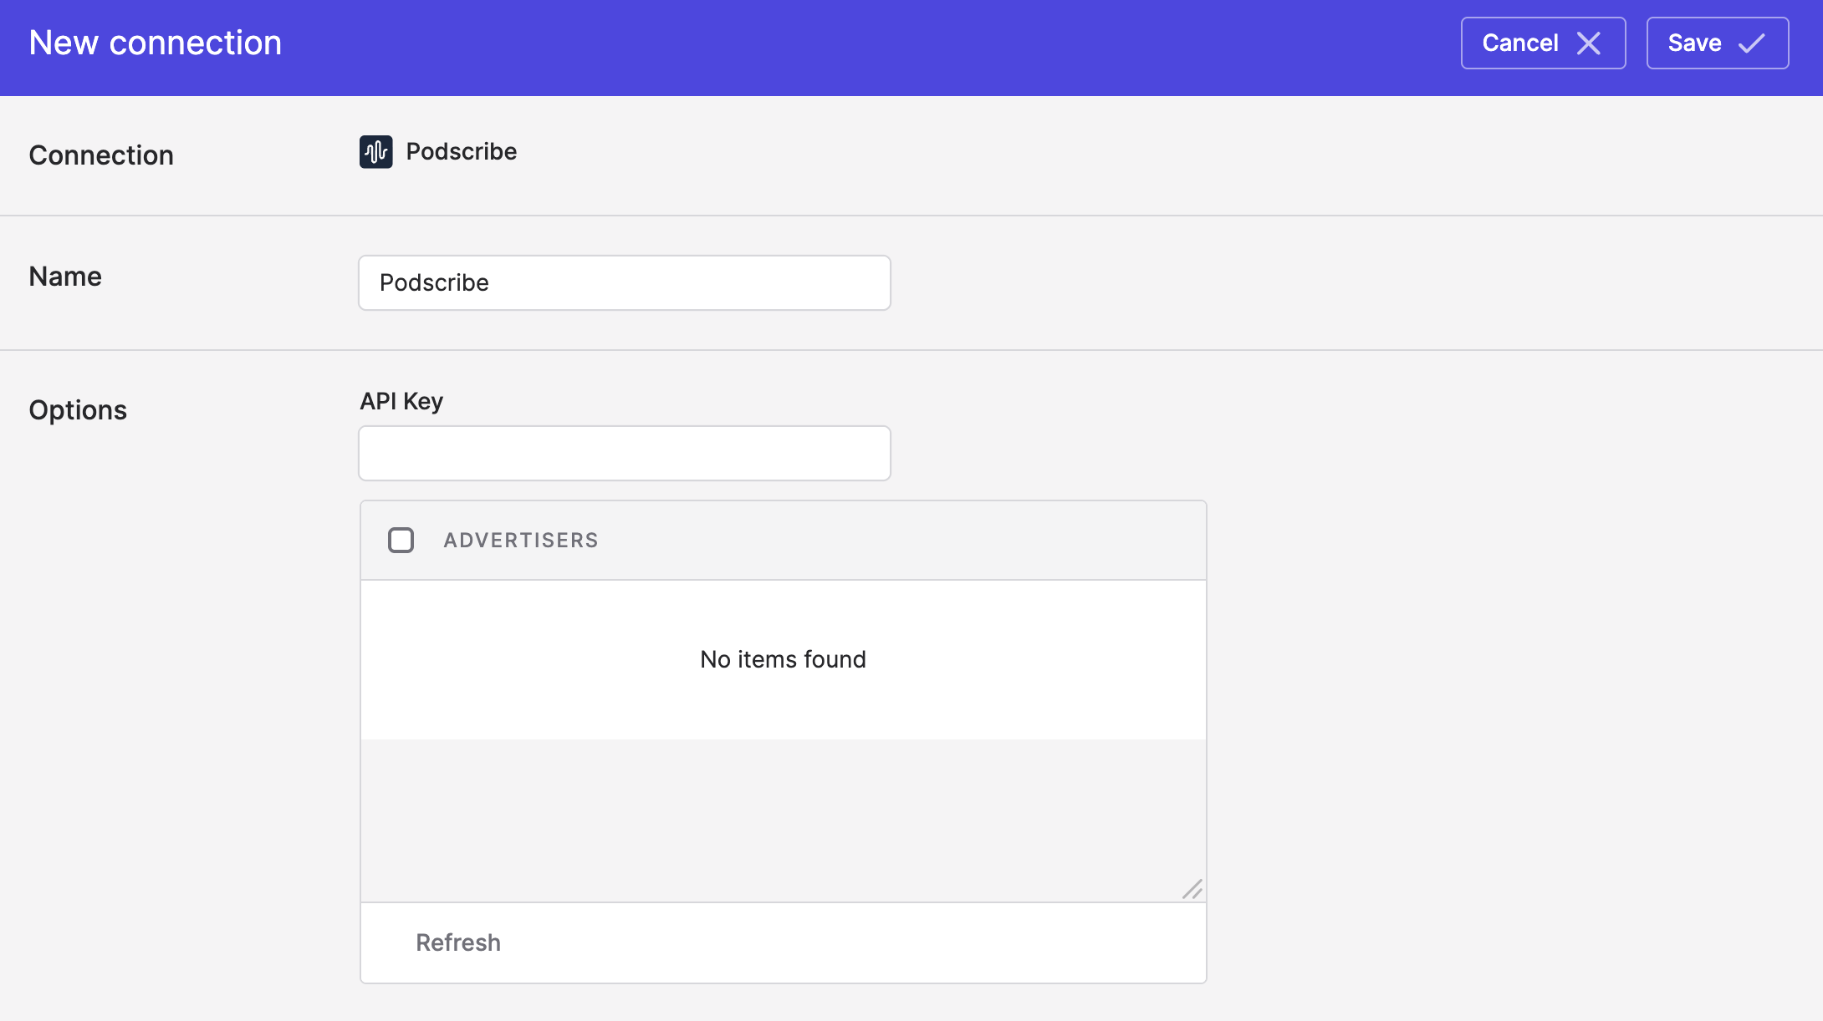
Task: Click the ADVERTISERS column header
Action: point(521,541)
